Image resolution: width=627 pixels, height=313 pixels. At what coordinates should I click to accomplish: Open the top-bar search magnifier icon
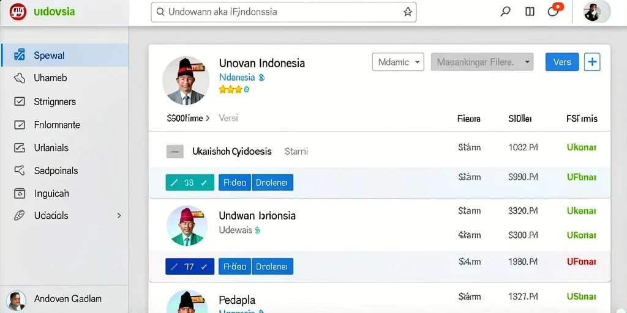[505, 12]
